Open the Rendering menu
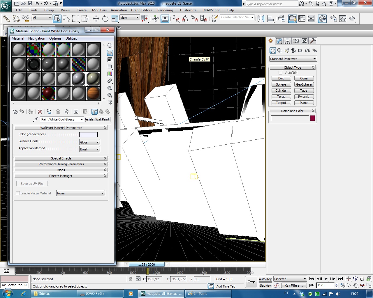This screenshot has height=298, width=373. tap(165, 10)
